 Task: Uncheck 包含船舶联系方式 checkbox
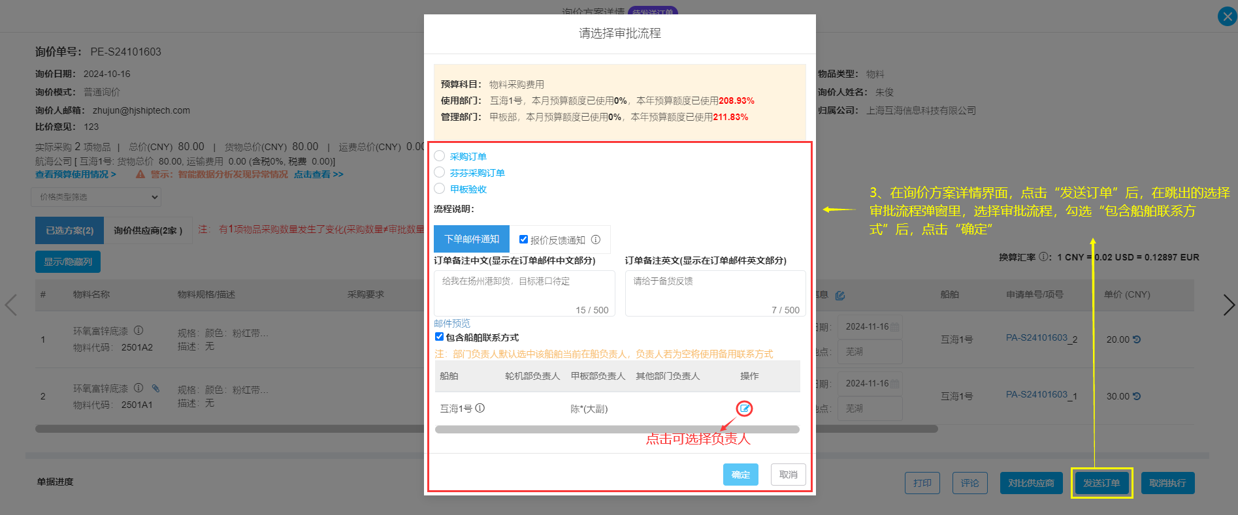(x=439, y=337)
